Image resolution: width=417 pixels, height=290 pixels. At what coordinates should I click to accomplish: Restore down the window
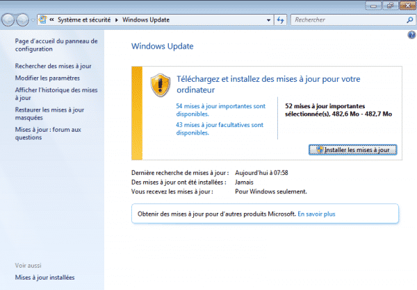point(390,6)
